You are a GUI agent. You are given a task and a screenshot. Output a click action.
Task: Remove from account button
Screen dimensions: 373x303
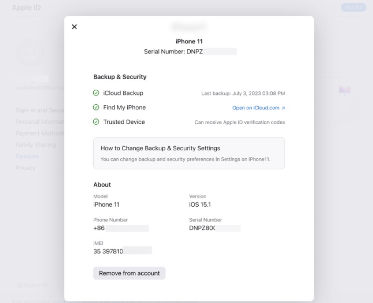click(129, 273)
